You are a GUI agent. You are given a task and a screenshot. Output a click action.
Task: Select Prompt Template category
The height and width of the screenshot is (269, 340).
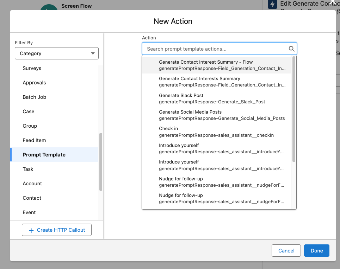[x=54, y=155]
